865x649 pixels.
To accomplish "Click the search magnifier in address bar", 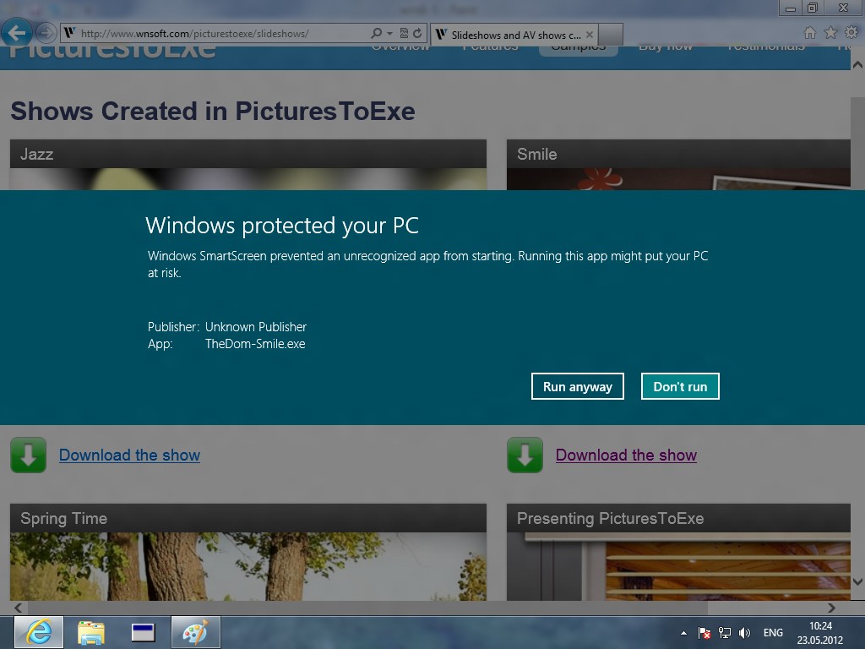I will [377, 34].
